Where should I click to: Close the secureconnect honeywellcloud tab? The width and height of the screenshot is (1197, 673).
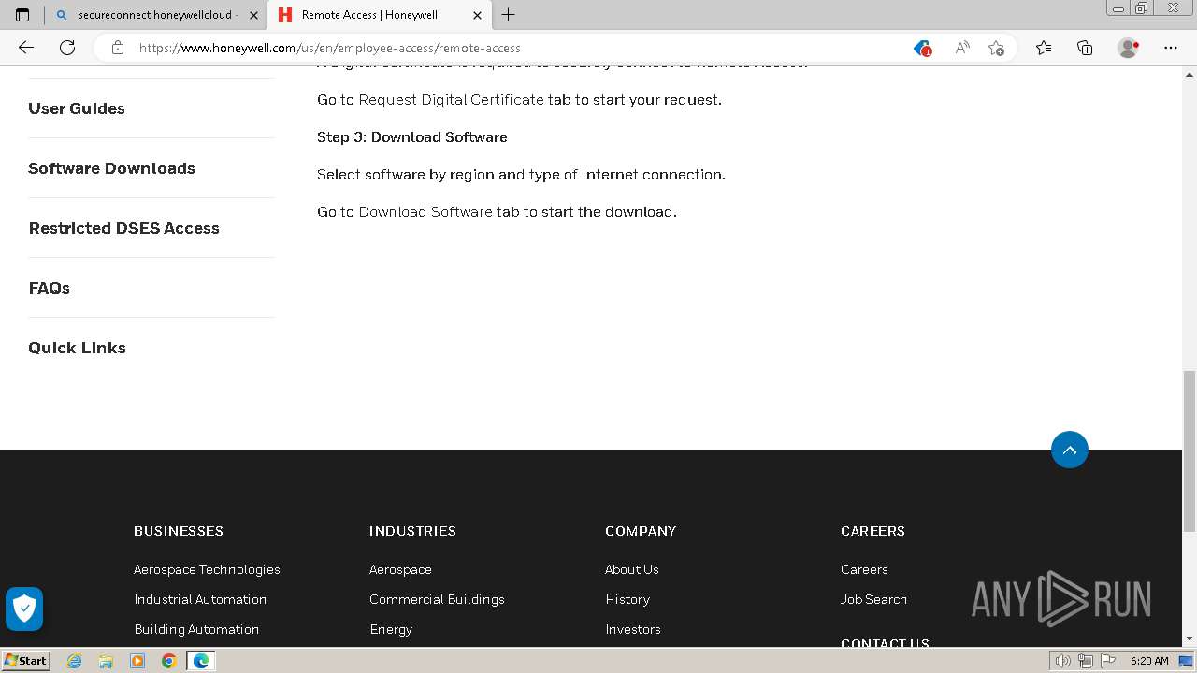tap(253, 15)
